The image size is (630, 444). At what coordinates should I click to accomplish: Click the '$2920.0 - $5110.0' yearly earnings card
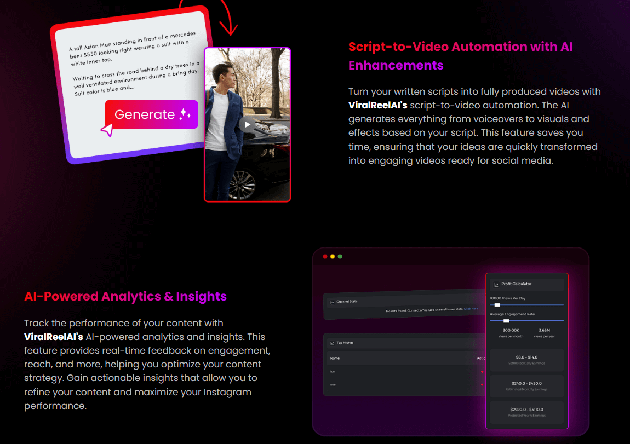[527, 412]
